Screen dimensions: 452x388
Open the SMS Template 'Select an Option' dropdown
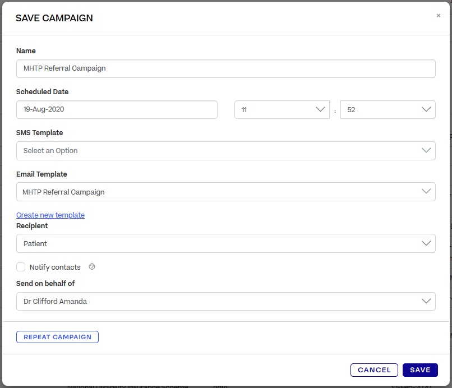[219, 151]
